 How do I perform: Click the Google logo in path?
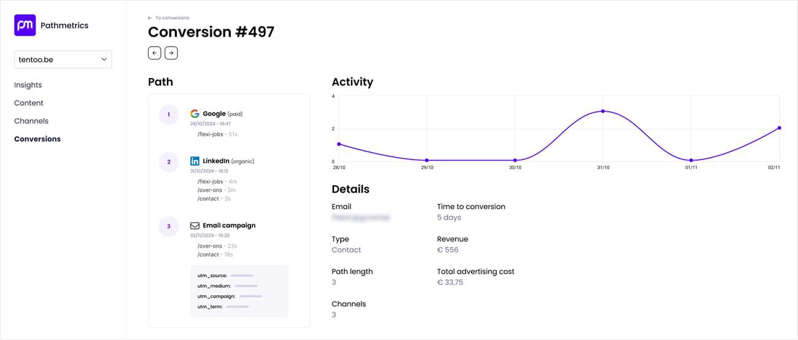coord(195,114)
